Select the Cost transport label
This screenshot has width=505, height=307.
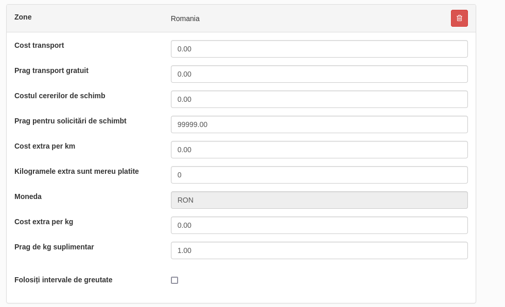[x=39, y=45]
